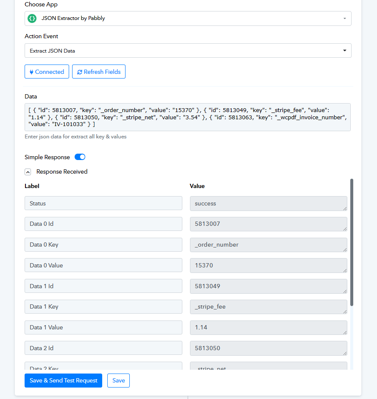Click resize handle of 5813049 value box

pyautogui.click(x=345, y=291)
